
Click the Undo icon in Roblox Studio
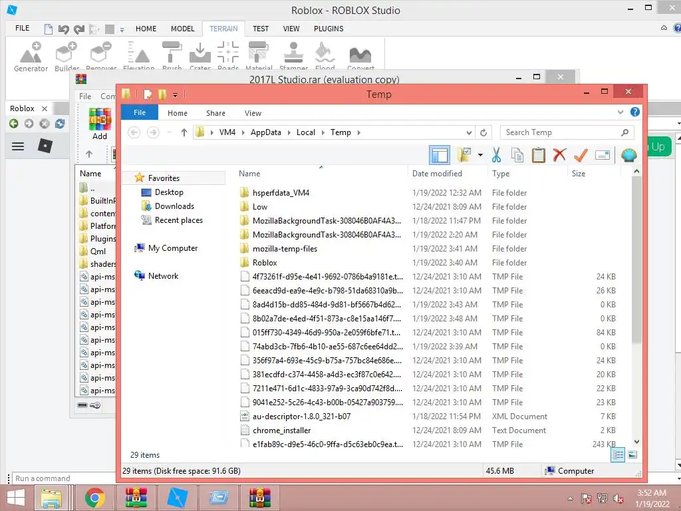coord(63,29)
